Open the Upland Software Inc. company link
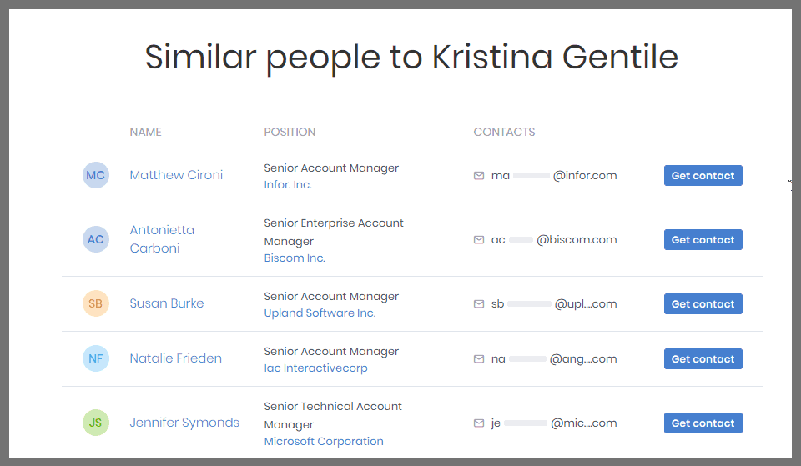Image resolution: width=801 pixels, height=466 pixels. [320, 313]
